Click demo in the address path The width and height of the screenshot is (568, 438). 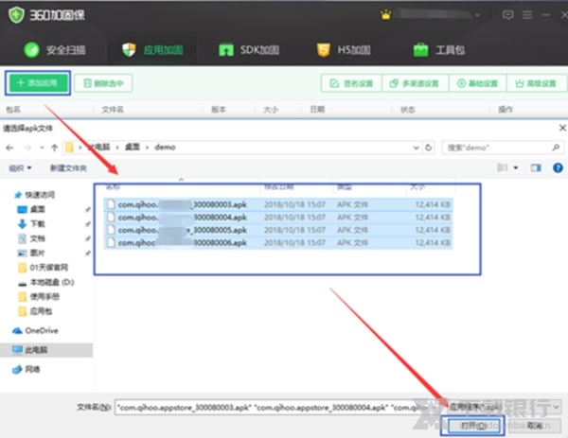(165, 147)
